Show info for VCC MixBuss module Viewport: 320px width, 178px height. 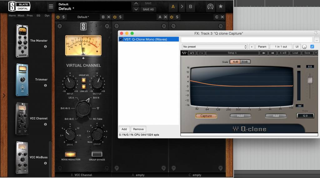point(45,163)
